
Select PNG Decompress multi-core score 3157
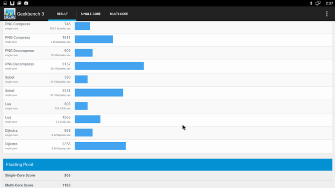pyautogui.click(x=66, y=64)
